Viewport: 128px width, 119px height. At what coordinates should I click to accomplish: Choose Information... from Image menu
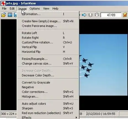[48, 14]
